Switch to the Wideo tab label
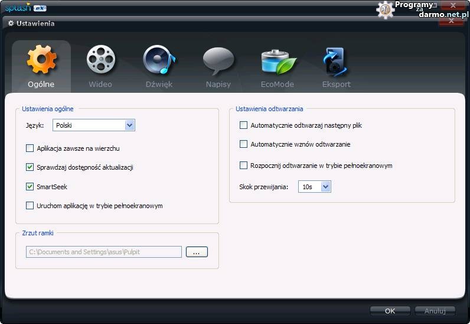Screen dimensions: 470x324 point(100,84)
